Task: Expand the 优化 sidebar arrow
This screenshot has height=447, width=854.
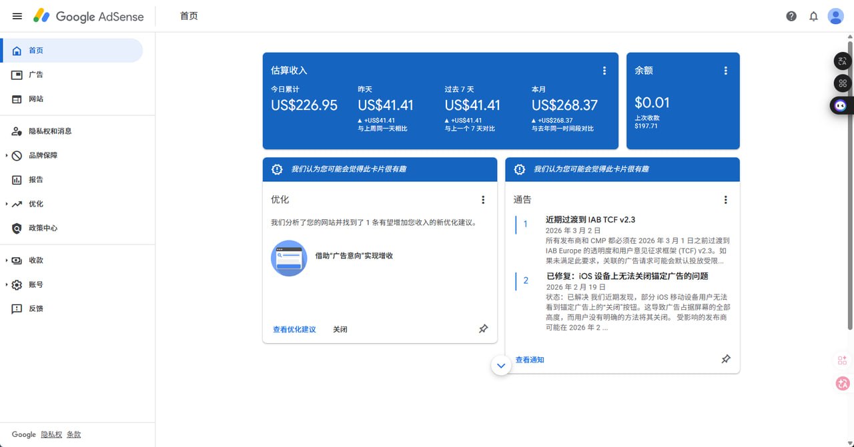Action: point(6,204)
